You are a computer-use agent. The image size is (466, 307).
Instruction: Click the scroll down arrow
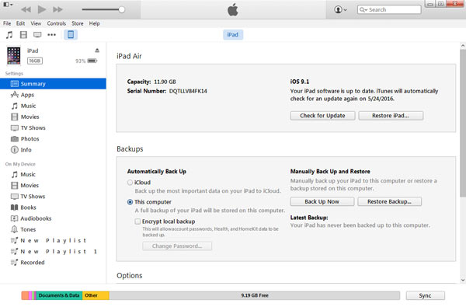(x=463, y=280)
